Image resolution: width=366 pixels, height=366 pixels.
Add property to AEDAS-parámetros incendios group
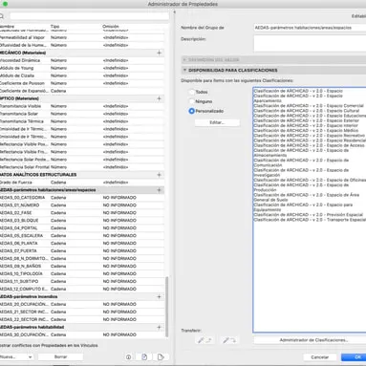click(x=159, y=297)
